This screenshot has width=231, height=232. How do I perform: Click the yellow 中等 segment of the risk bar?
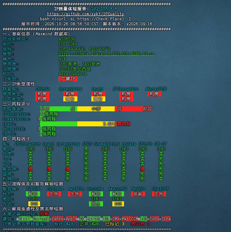[96, 109]
